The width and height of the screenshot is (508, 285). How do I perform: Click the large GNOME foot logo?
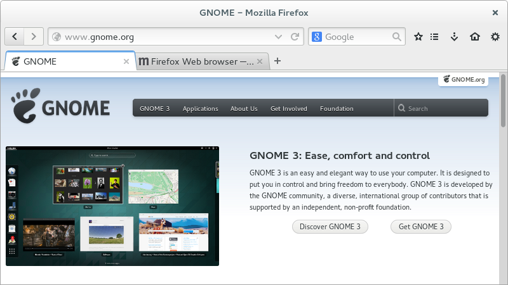tap(60, 106)
